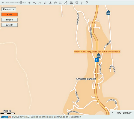Screen dimensions: 134x119
Task: Click the hotel icon in the upper right of the map
Action: click(x=108, y=13)
